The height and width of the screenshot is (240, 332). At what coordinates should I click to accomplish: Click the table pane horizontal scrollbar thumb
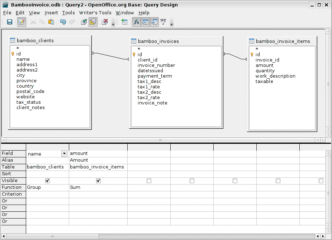pyautogui.click(x=161, y=140)
